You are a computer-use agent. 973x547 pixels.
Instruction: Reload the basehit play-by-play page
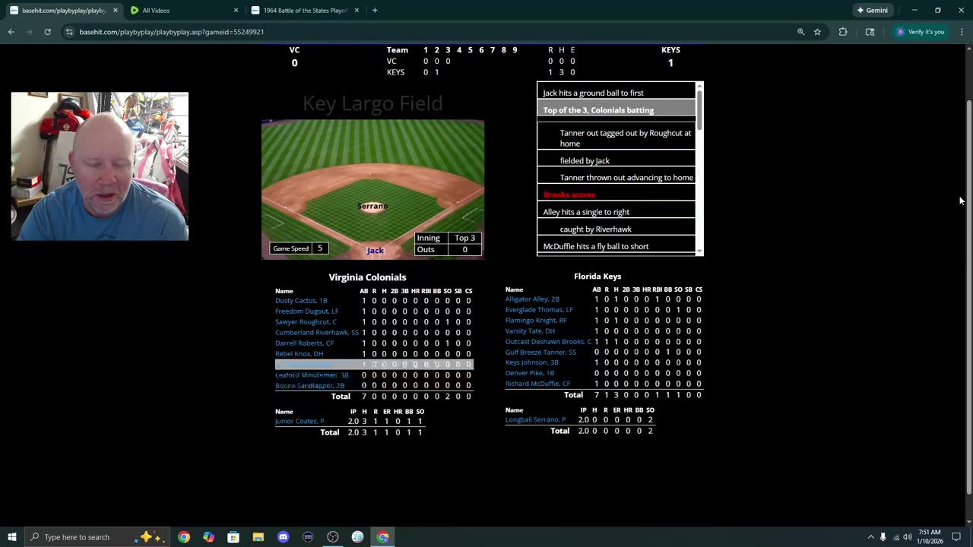click(x=47, y=32)
